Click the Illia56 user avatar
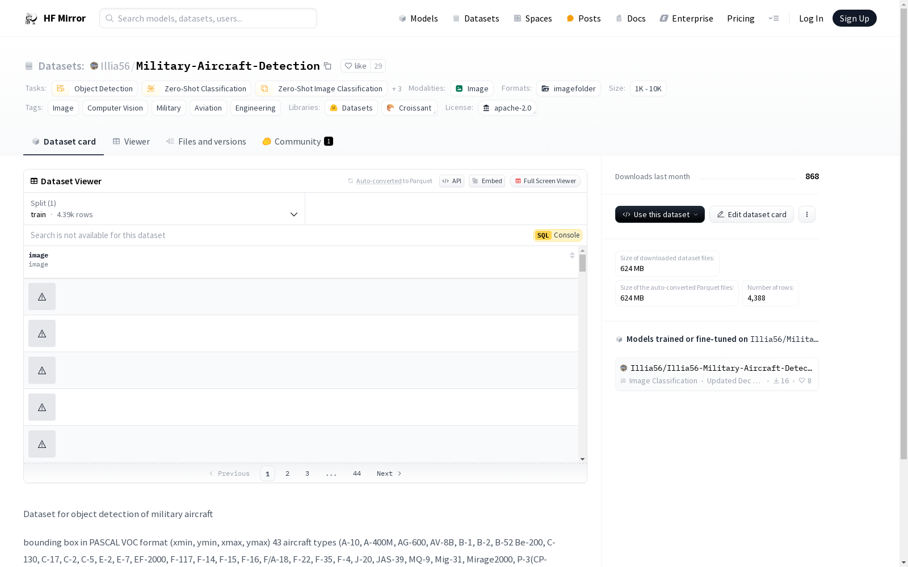The image size is (908, 567). (94, 66)
